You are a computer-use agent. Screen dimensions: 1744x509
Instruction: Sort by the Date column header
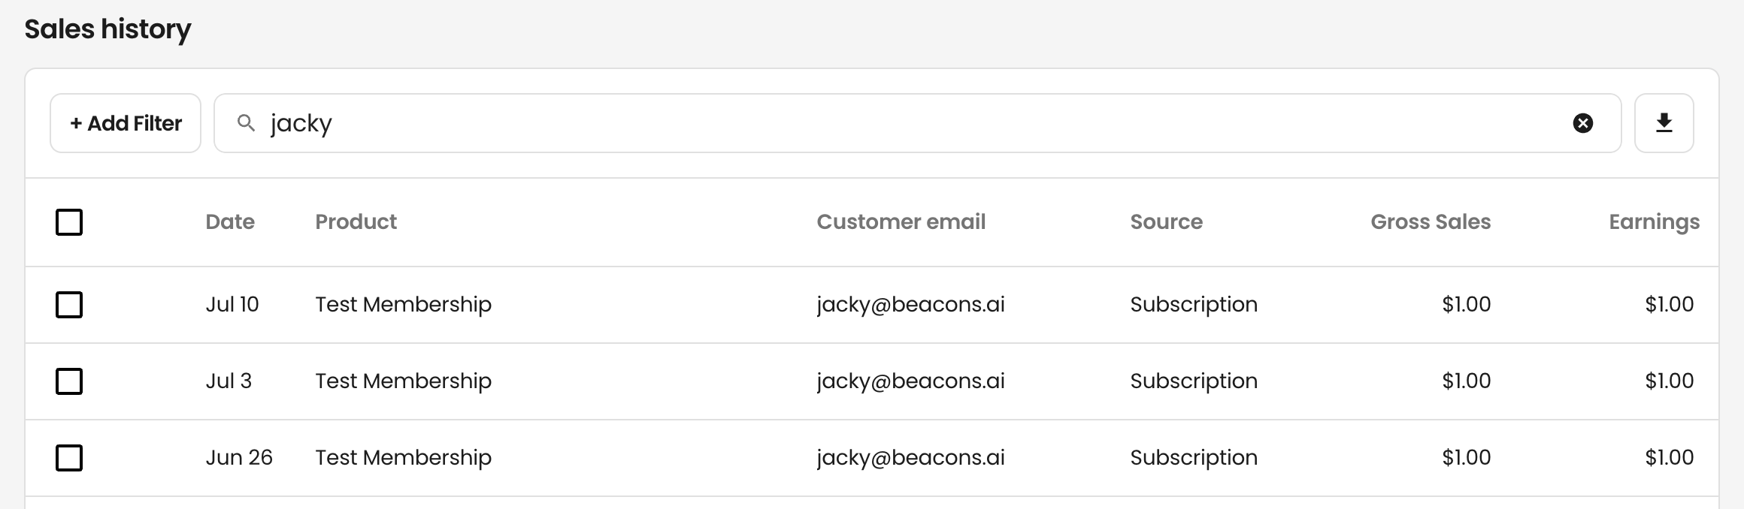tap(230, 221)
